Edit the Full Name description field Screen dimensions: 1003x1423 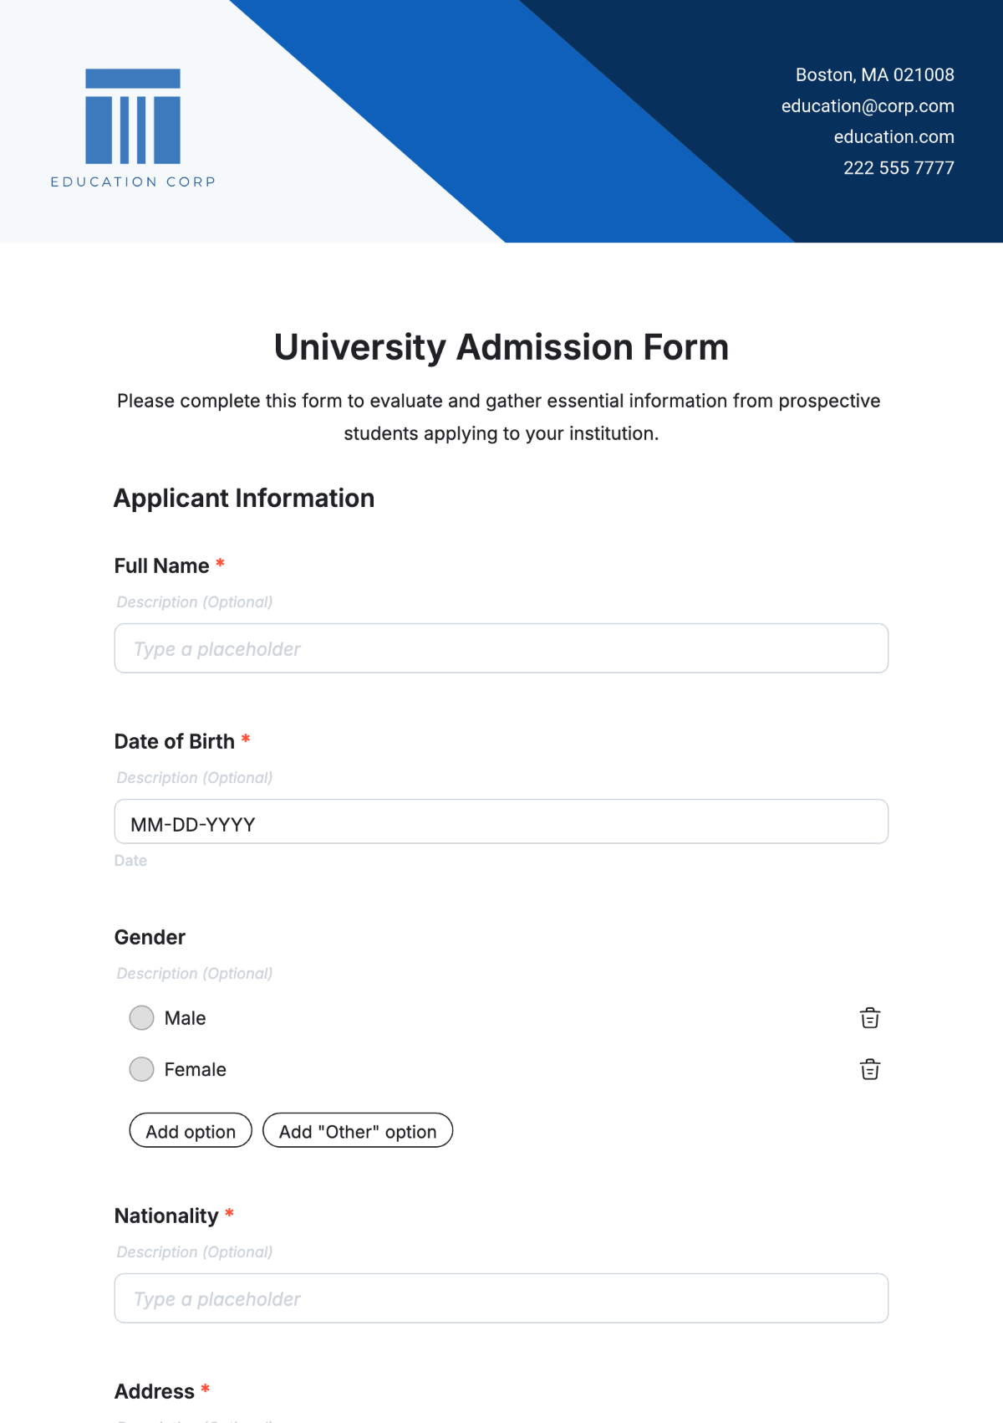click(195, 602)
